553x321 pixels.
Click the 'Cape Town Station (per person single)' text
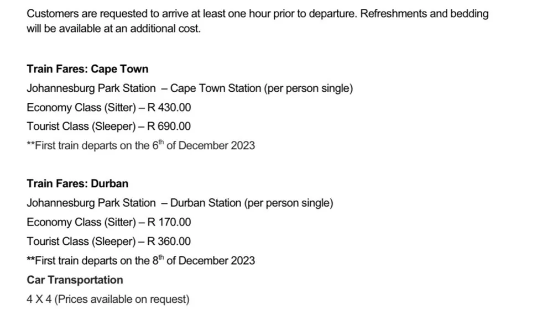[262, 88]
